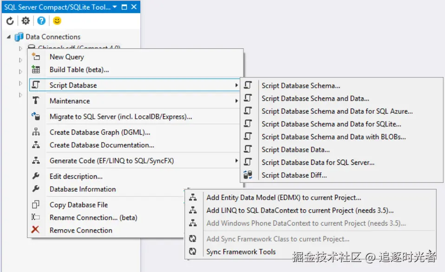Screen dimensions: 445x272
Task: Click the red X Remove Connection icon
Action: tap(35, 229)
